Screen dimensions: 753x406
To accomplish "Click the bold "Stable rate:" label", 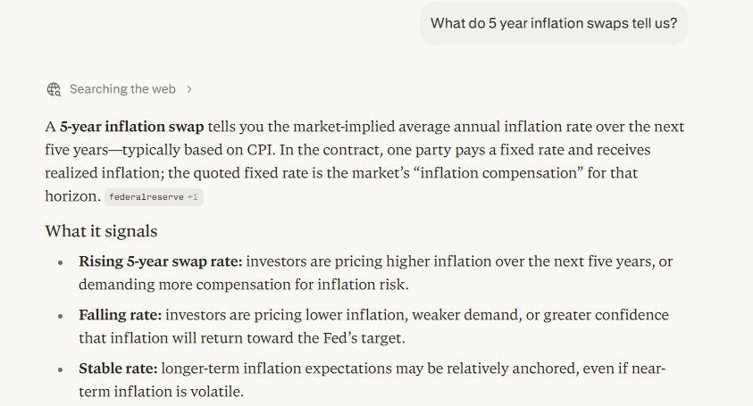I will (x=118, y=369).
